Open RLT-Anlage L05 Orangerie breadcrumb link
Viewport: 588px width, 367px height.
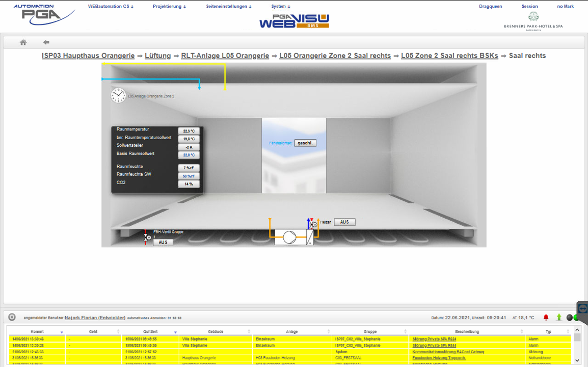point(225,56)
